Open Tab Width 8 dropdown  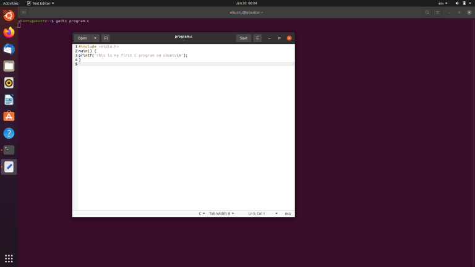(x=221, y=213)
